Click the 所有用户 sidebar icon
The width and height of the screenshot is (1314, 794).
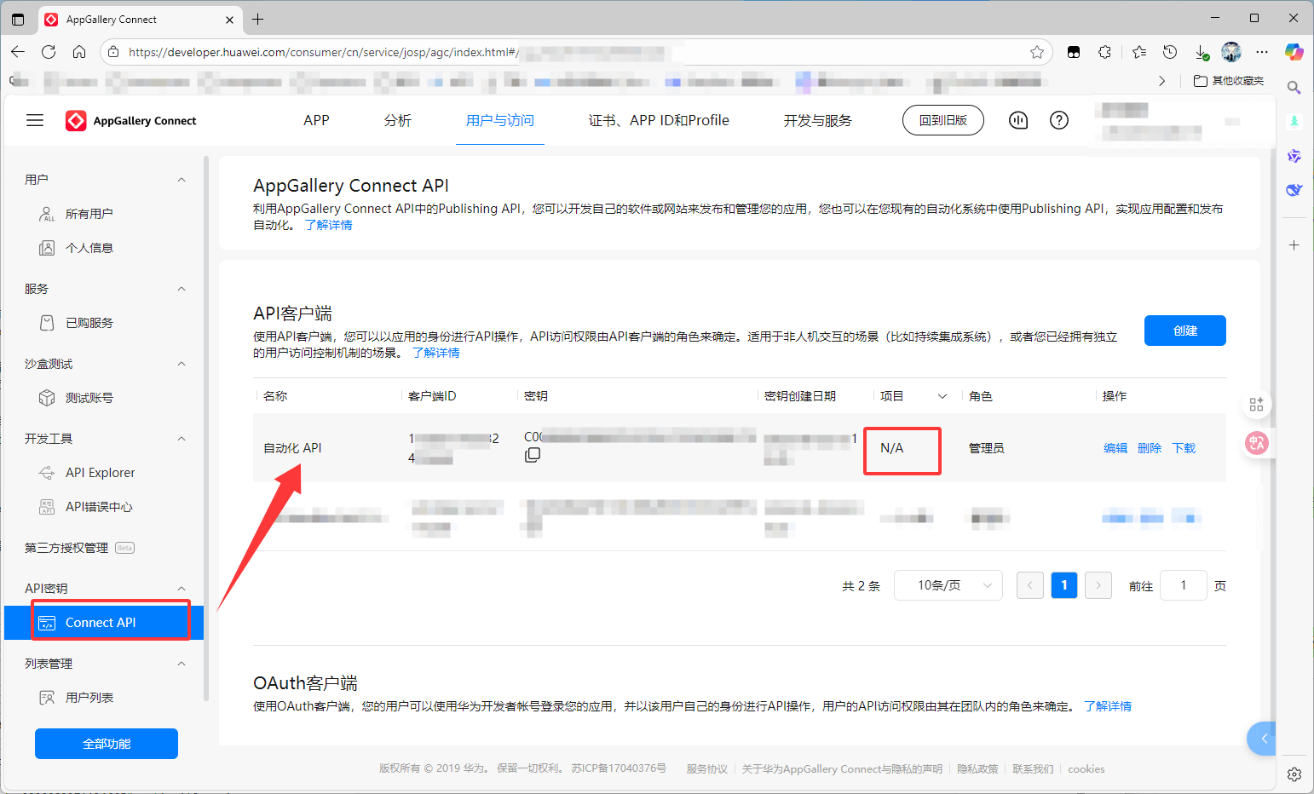click(47, 214)
